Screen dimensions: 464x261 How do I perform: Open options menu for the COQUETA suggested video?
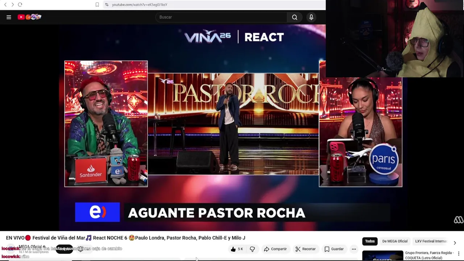(x=459, y=253)
